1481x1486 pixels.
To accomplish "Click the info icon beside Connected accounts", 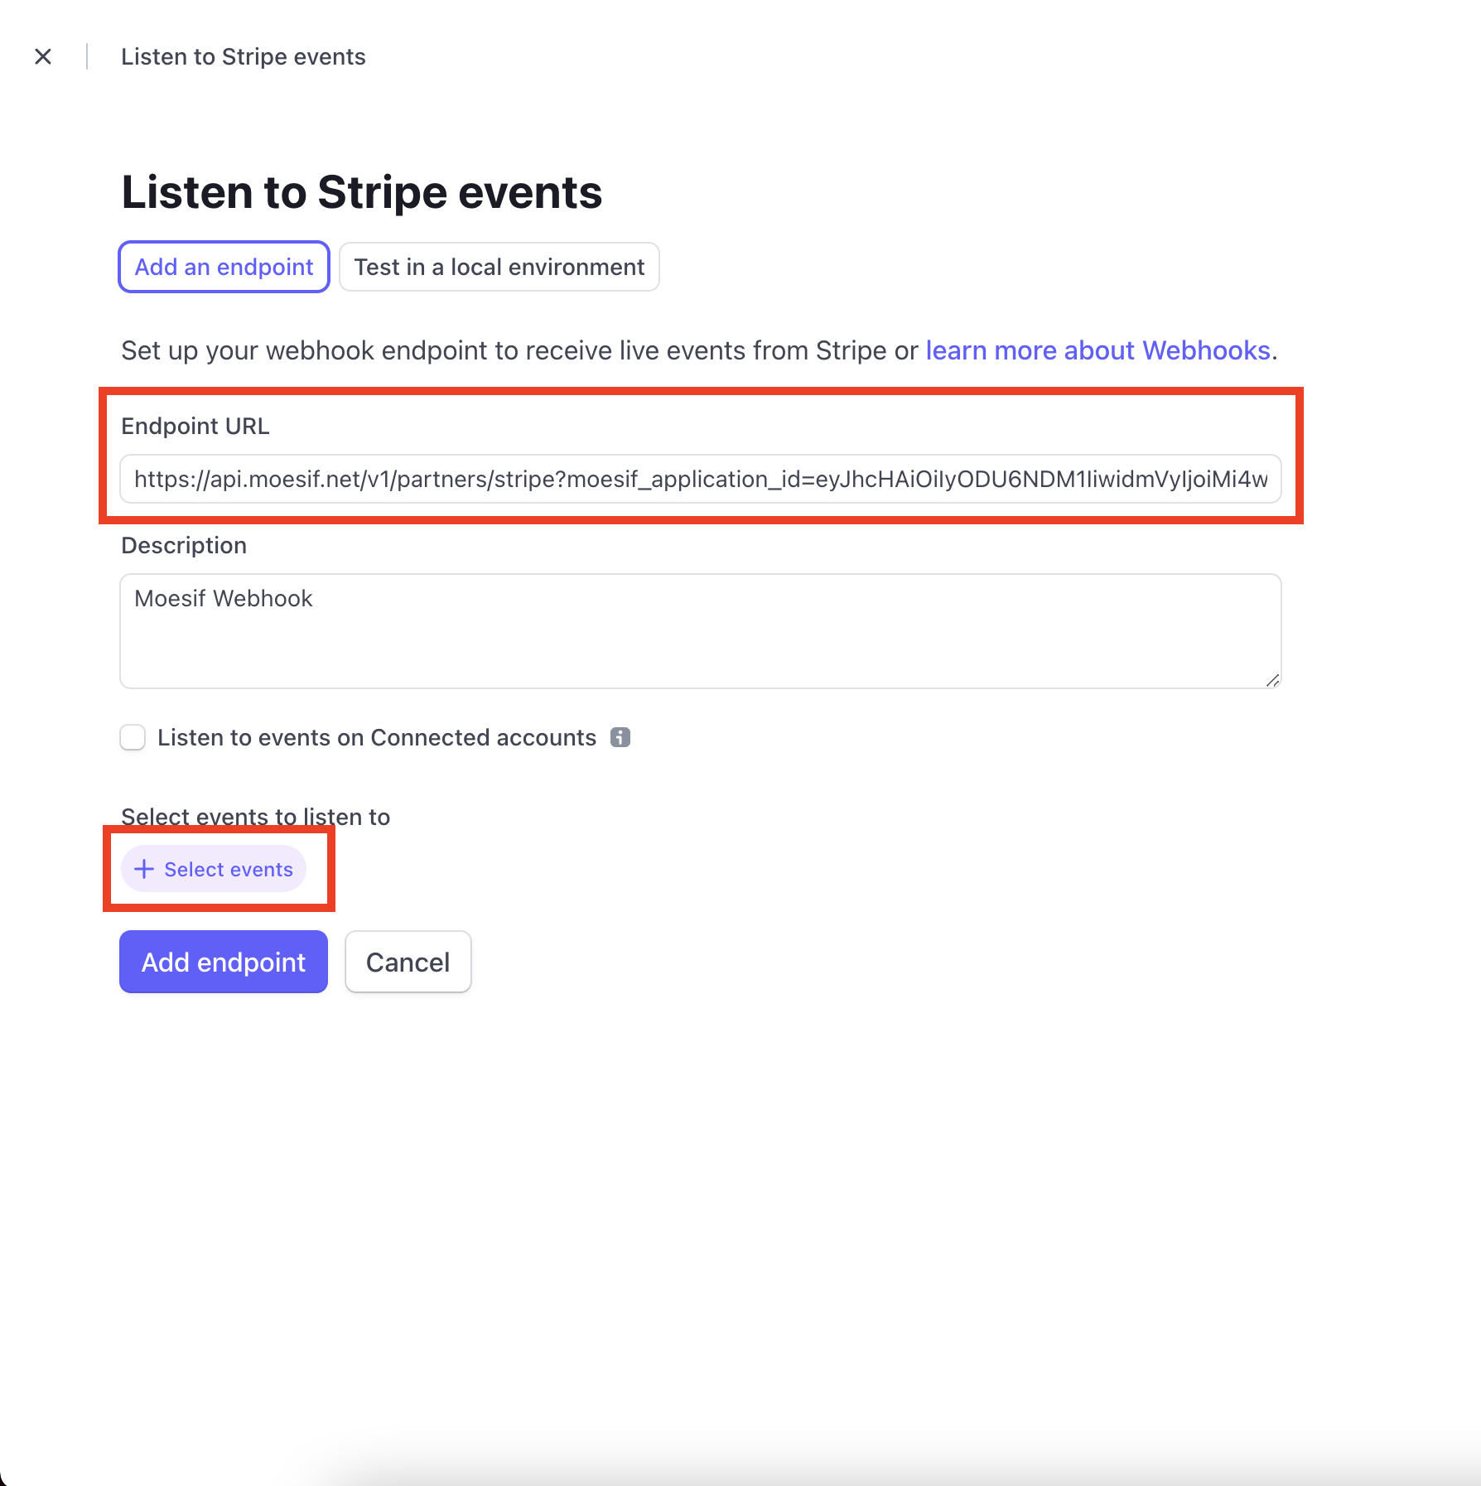I will click(x=620, y=736).
